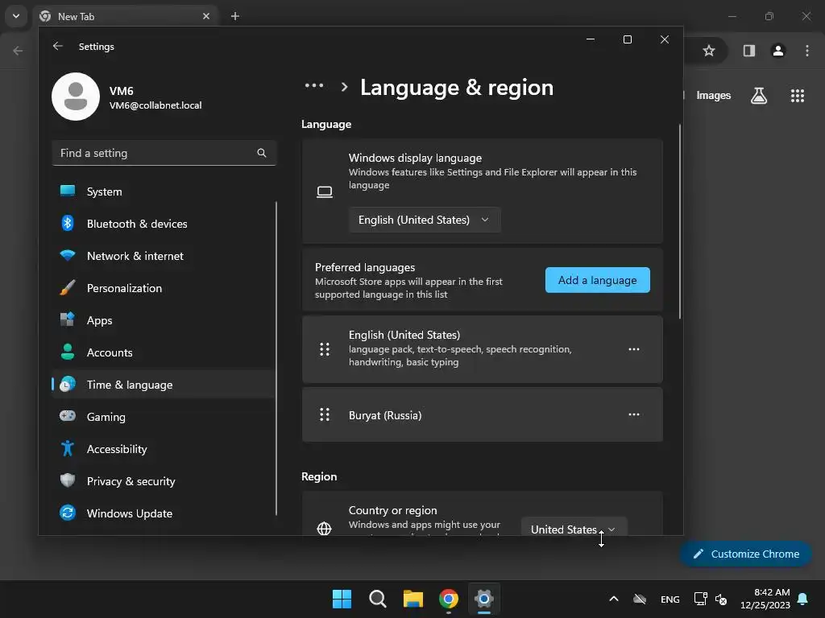Open a new Chrome tab with plus
This screenshot has height=618, width=825.
click(235, 16)
